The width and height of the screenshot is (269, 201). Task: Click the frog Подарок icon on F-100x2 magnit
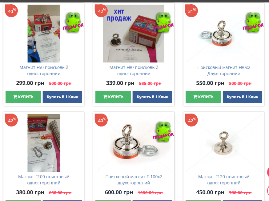pyautogui.click(x=163, y=132)
